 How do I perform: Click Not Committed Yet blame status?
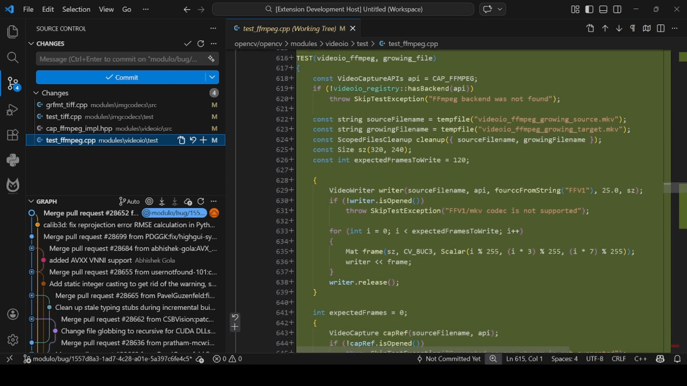(x=449, y=359)
